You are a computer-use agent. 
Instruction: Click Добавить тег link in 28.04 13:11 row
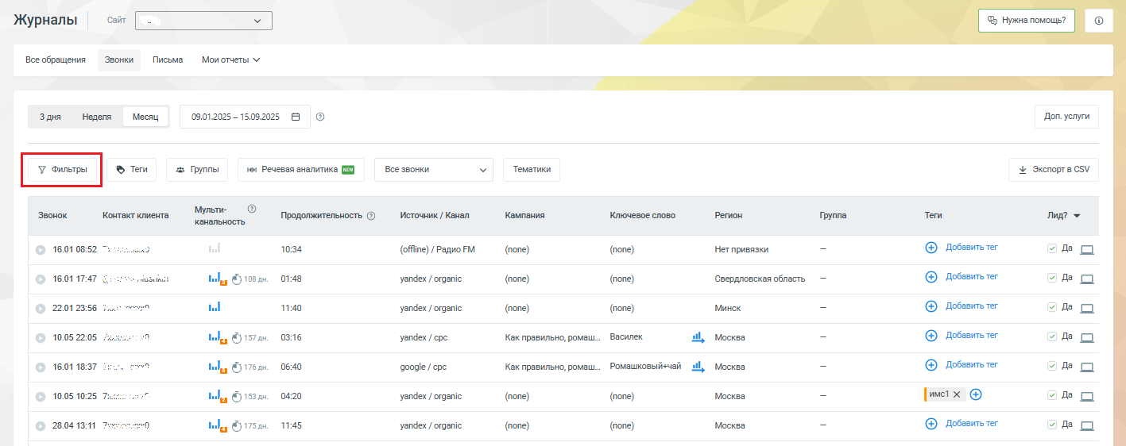[972, 423]
